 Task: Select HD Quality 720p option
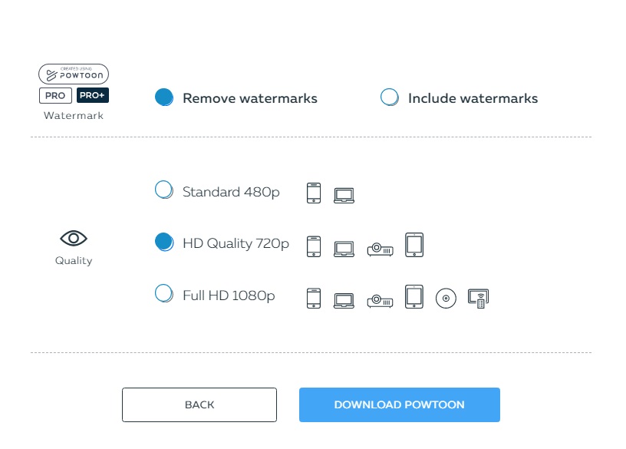coord(164,242)
